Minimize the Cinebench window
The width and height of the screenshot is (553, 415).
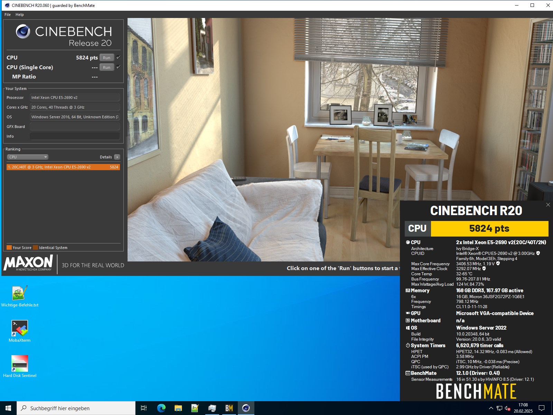[x=517, y=5]
